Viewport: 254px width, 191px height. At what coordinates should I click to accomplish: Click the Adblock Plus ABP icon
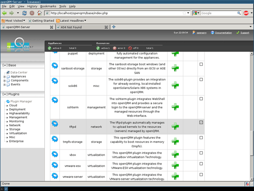click(x=246, y=13)
